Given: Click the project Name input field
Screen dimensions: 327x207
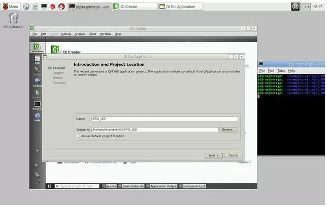Looking at the screenshot, I should 163,119.
